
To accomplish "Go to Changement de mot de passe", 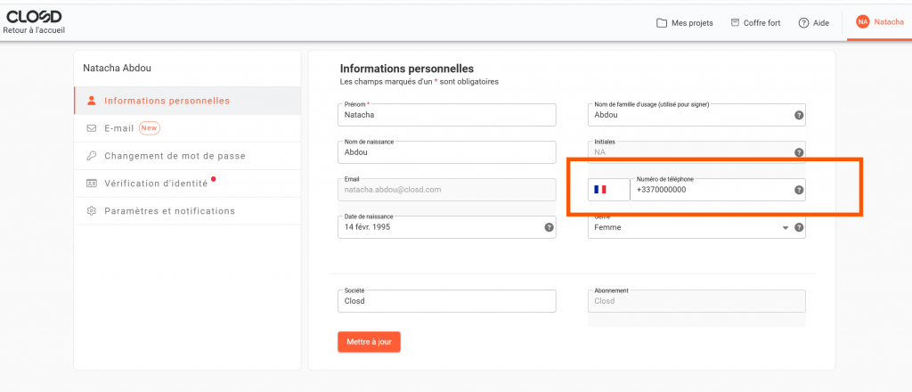I will [x=175, y=156].
